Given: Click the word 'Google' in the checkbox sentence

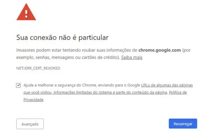Looking at the screenshot, I should tap(134, 85).
